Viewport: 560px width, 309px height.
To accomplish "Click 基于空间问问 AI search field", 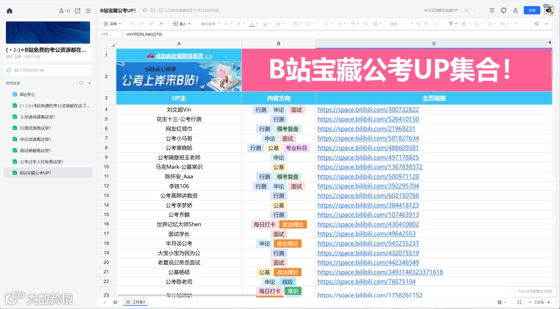I will [48, 71].
